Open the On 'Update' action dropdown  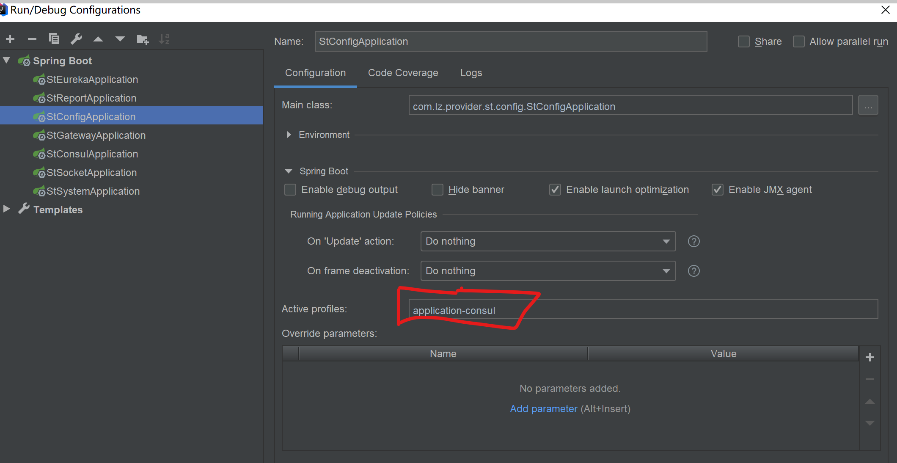pos(548,241)
